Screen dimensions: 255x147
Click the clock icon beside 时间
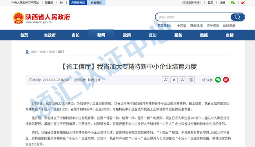(31, 80)
